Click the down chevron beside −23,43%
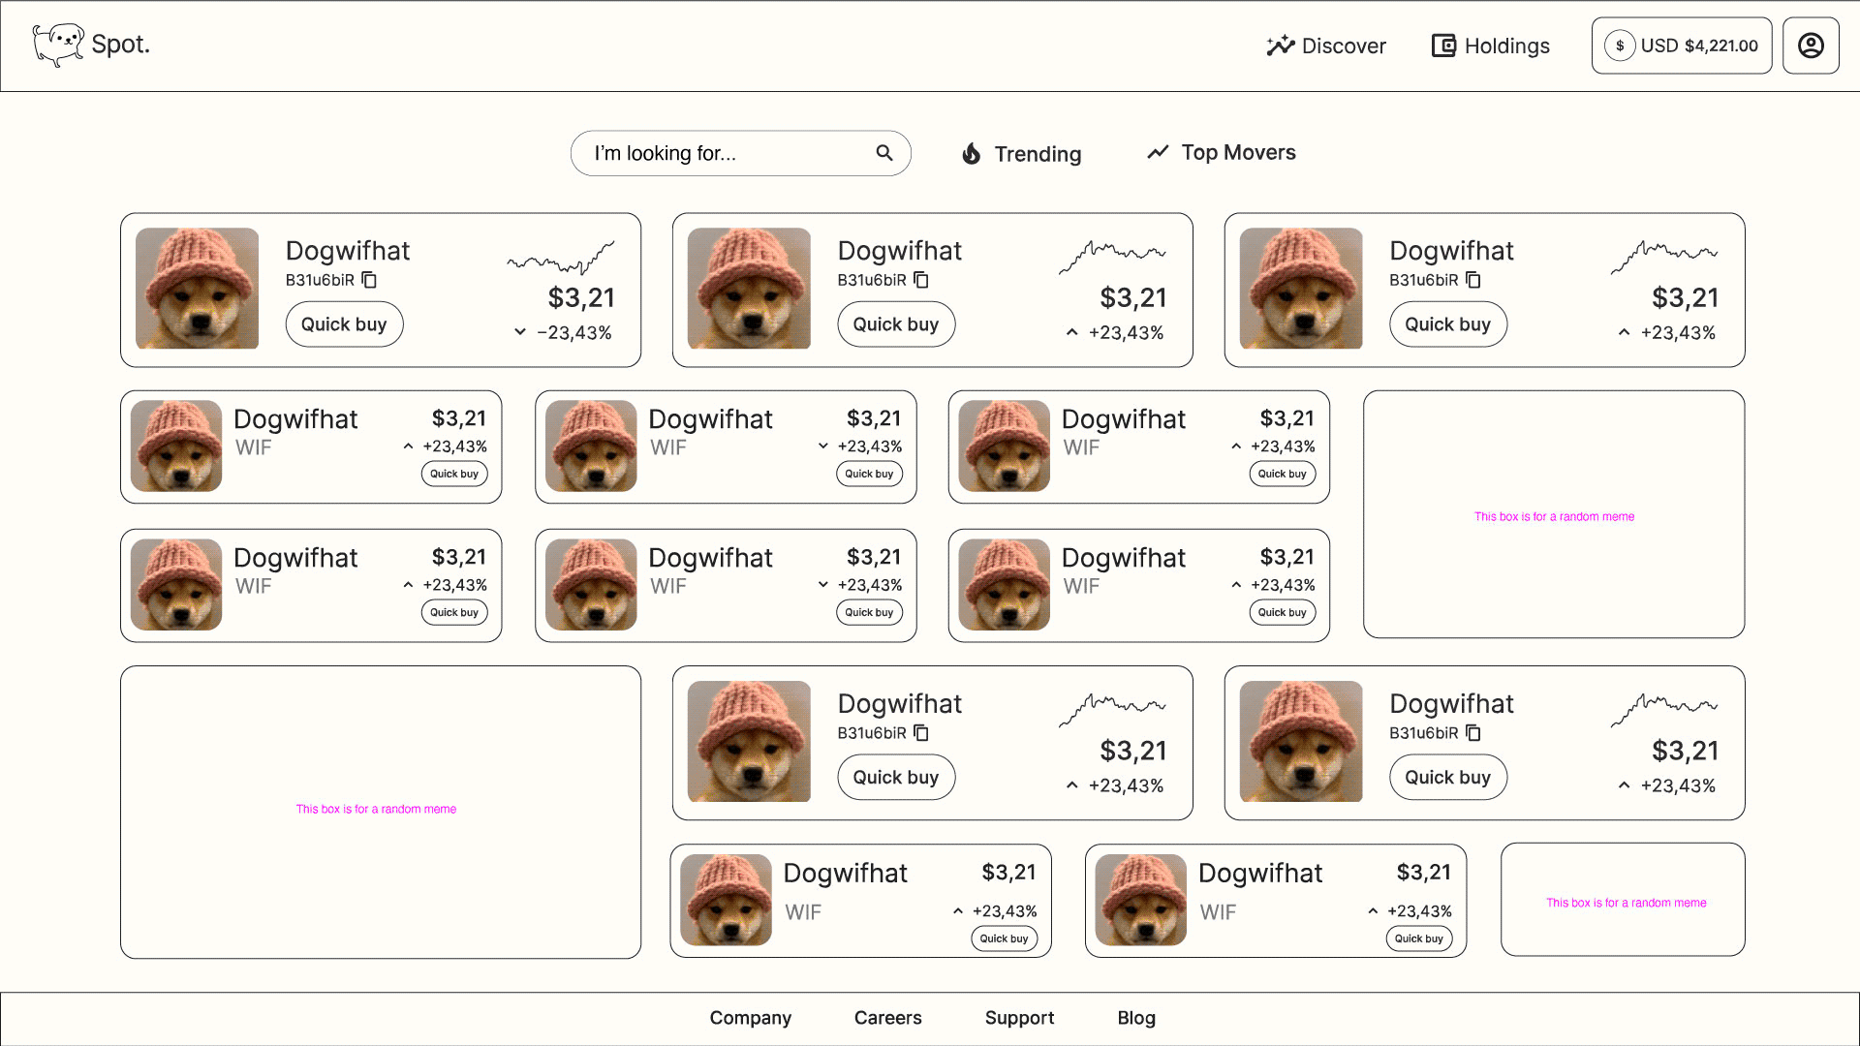 coord(520,332)
